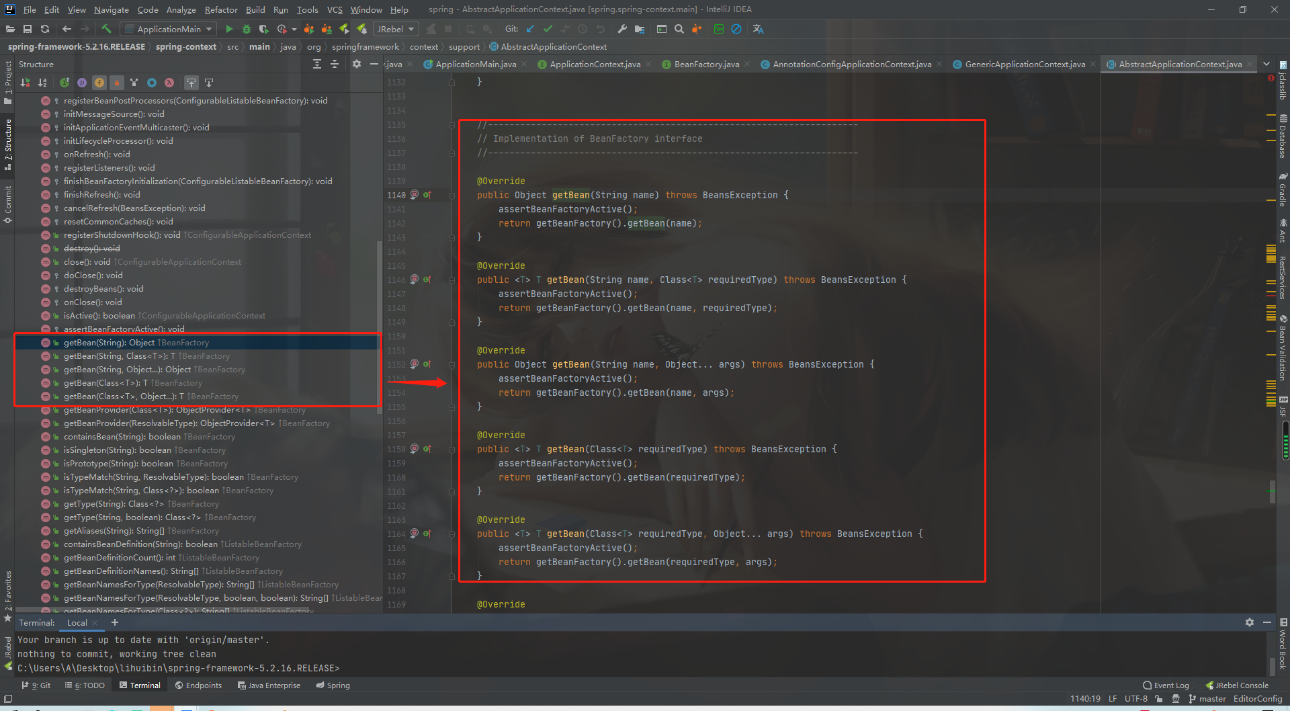
Task: Run ApplicationMain with the green play button
Action: (x=229, y=29)
